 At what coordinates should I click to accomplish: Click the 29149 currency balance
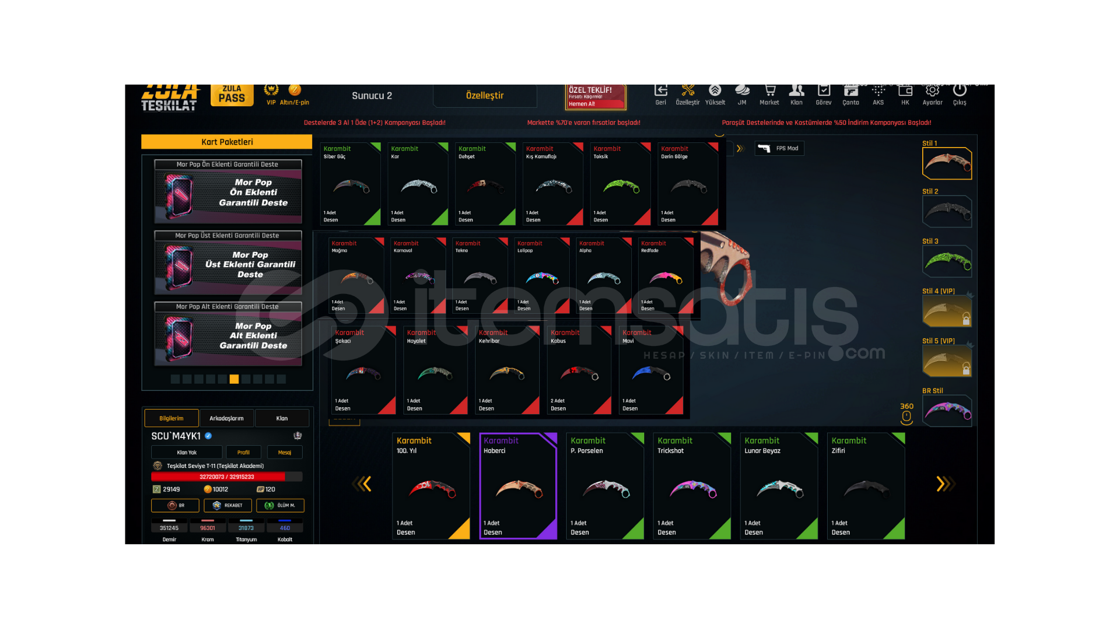click(166, 489)
